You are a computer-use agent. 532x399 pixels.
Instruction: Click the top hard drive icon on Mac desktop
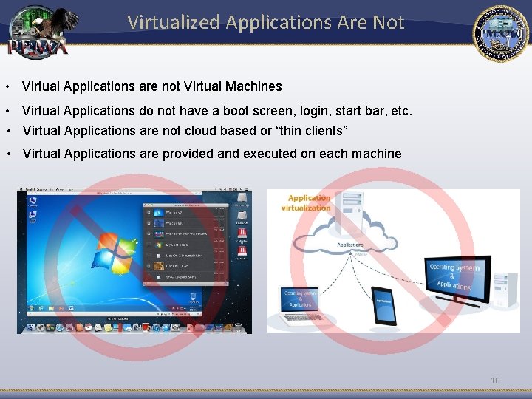click(242, 199)
